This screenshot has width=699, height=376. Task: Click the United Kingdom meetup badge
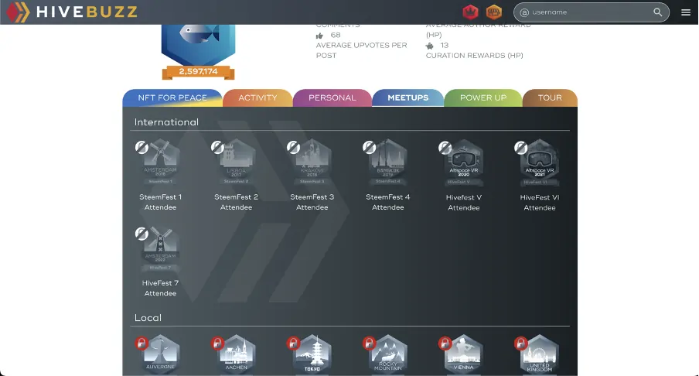pos(540,354)
